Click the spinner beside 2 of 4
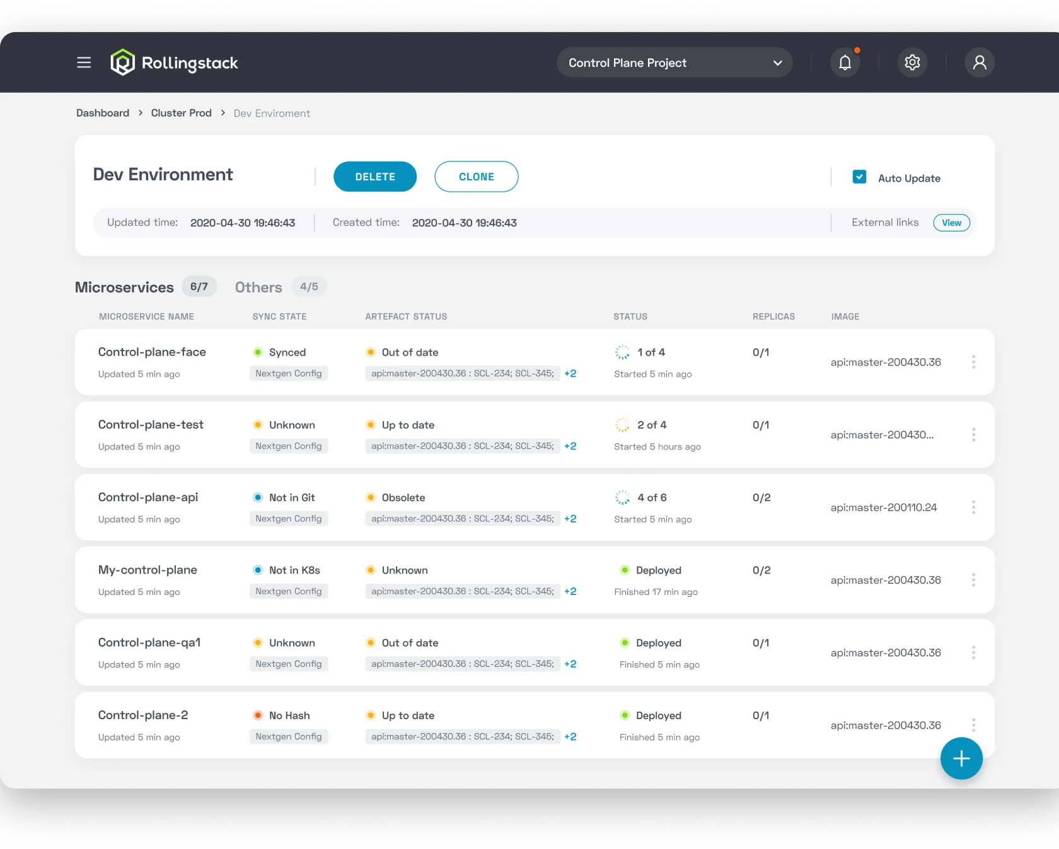 click(x=622, y=425)
